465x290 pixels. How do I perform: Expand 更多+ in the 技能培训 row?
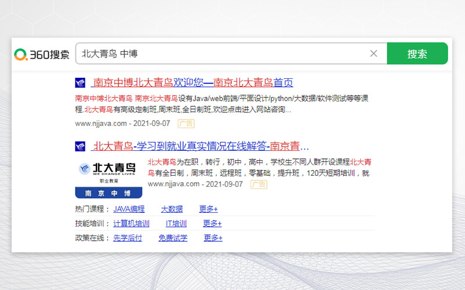tap(212, 224)
